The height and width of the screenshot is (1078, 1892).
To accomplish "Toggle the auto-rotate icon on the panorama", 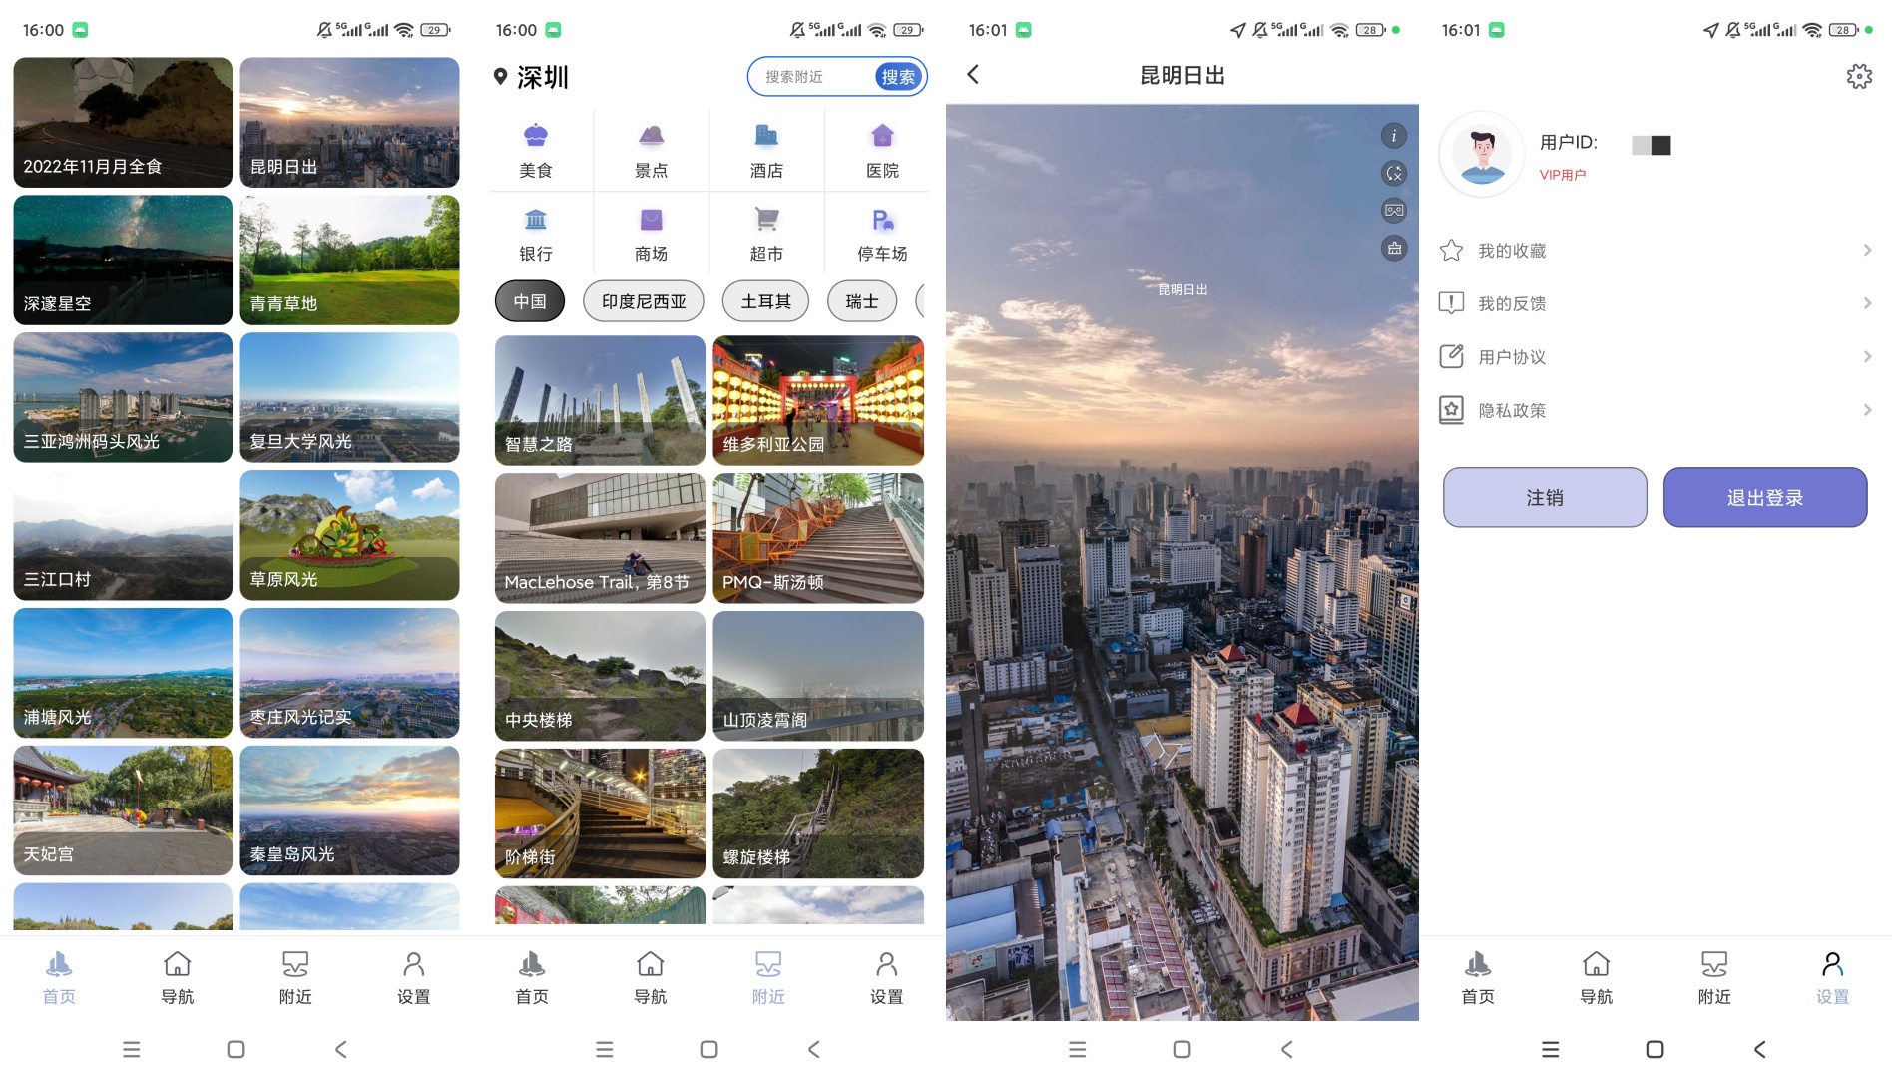I will coord(1394,173).
